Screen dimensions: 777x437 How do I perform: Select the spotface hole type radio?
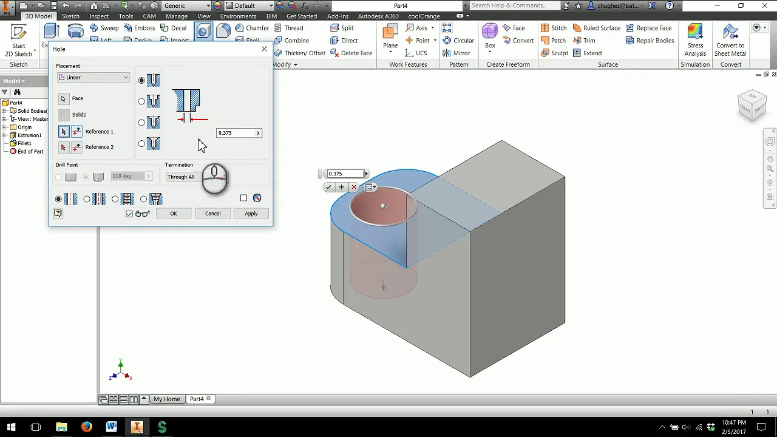point(141,123)
